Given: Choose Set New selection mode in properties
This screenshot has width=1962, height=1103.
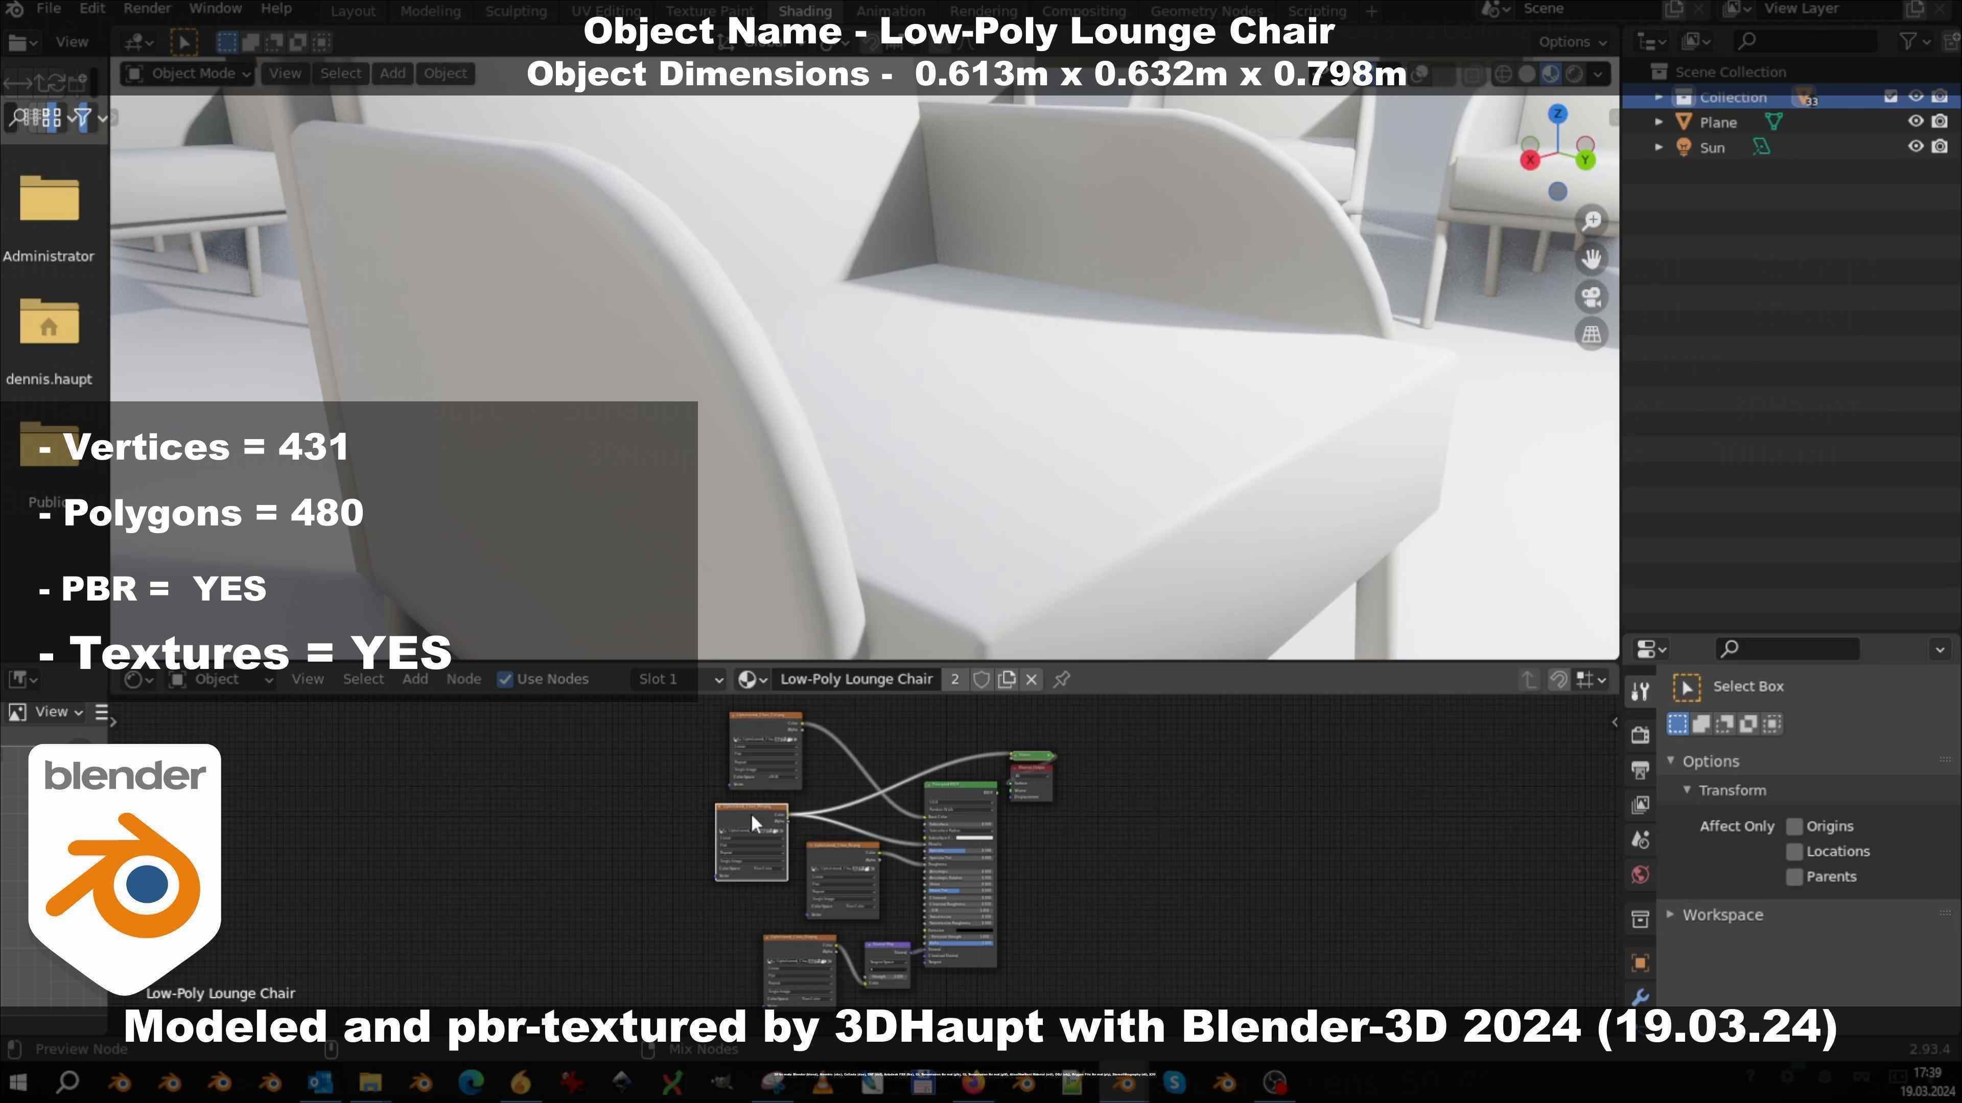Looking at the screenshot, I should (x=1677, y=724).
